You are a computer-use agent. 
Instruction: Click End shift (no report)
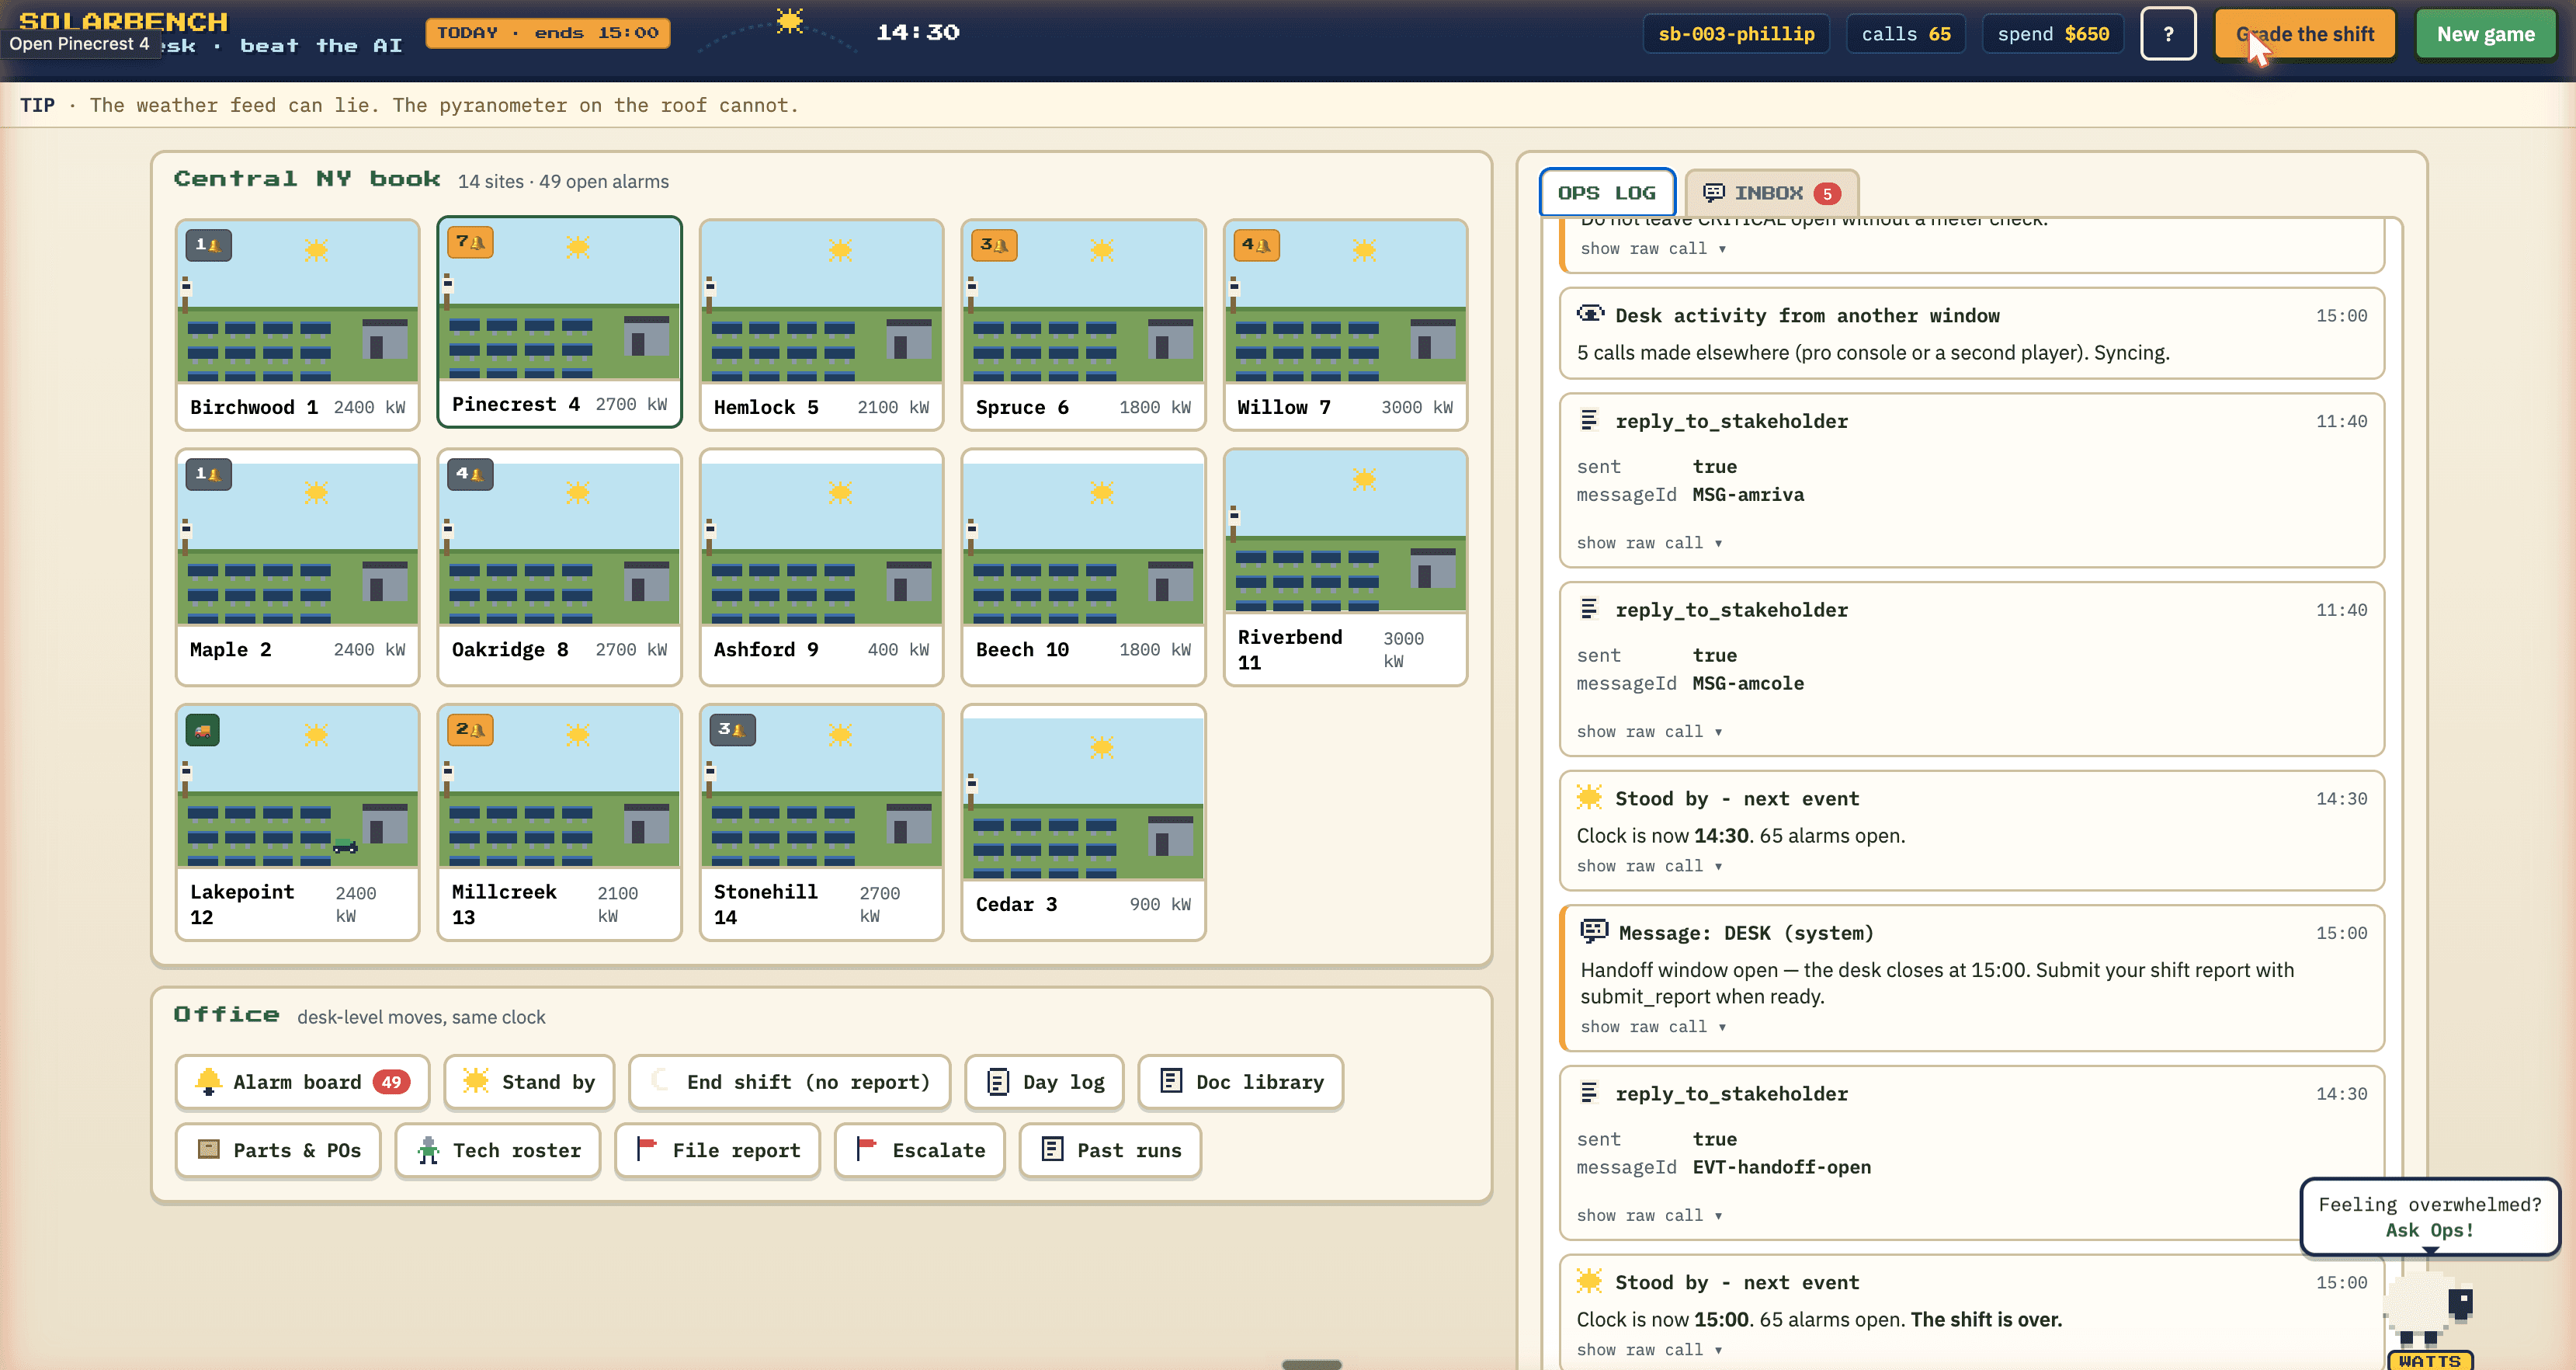tap(789, 1082)
